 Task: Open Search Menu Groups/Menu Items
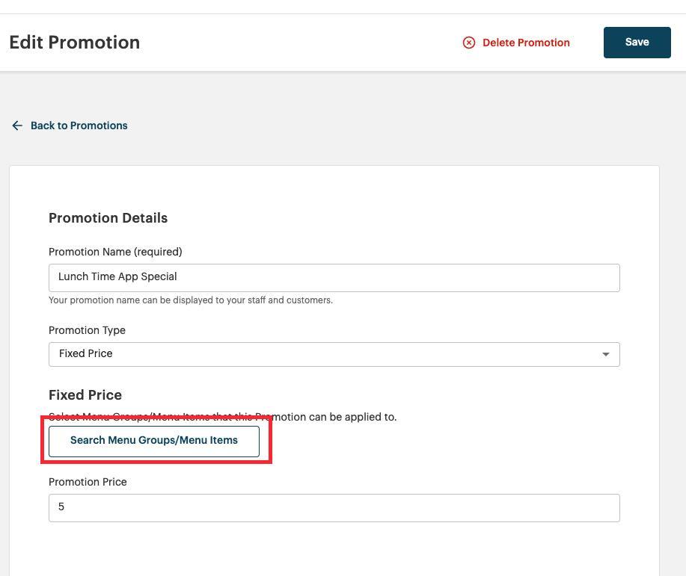(154, 441)
